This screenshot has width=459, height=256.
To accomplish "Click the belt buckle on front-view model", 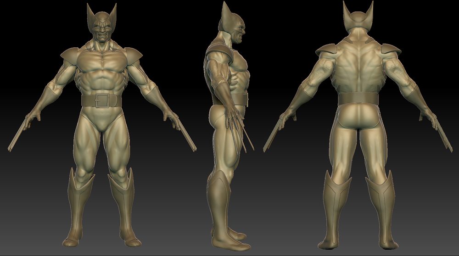I will [x=101, y=100].
